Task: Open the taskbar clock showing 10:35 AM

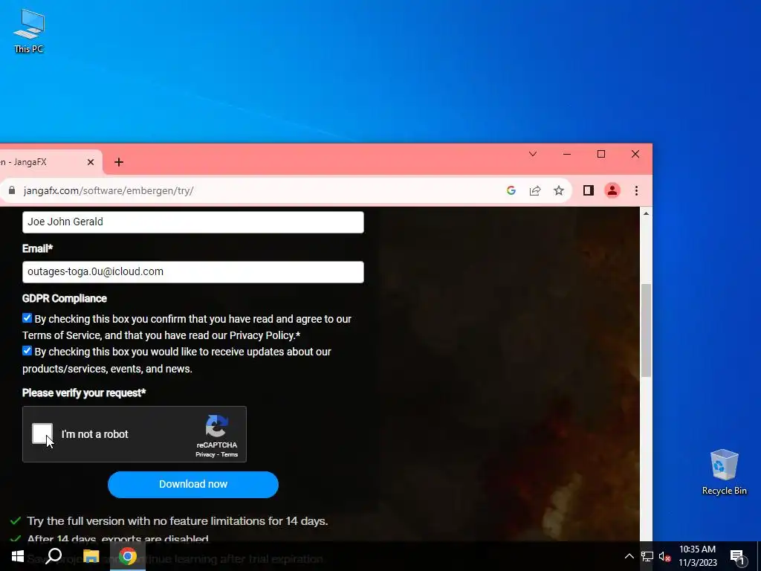Action: (x=697, y=556)
